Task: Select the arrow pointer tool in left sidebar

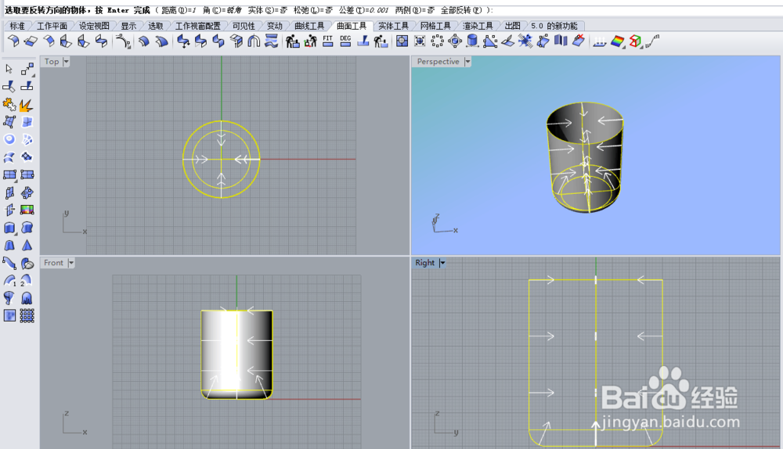Action: click(x=9, y=69)
